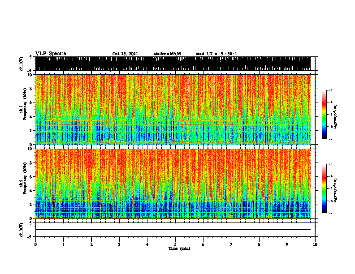This screenshot has height=274, width=355.
Task: Click the ch.1 spectrogram plot area
Action: pyautogui.click(x=173, y=109)
